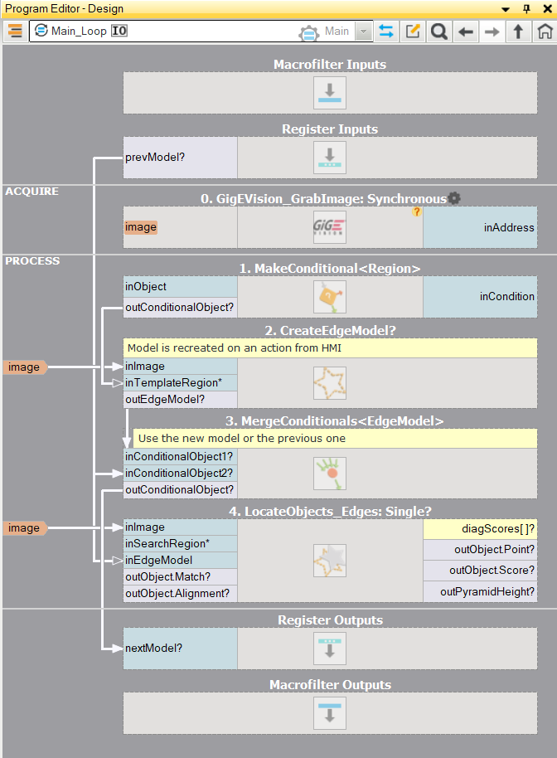Click the magnifier search icon
Screen dimensions: 557x758
coord(439,32)
